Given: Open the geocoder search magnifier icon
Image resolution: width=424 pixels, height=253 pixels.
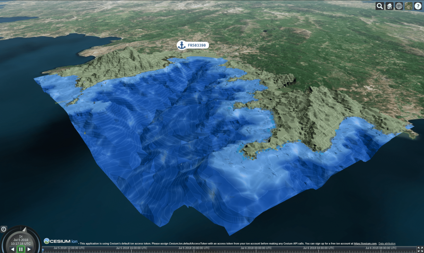Looking at the screenshot, I should tap(380, 6).
